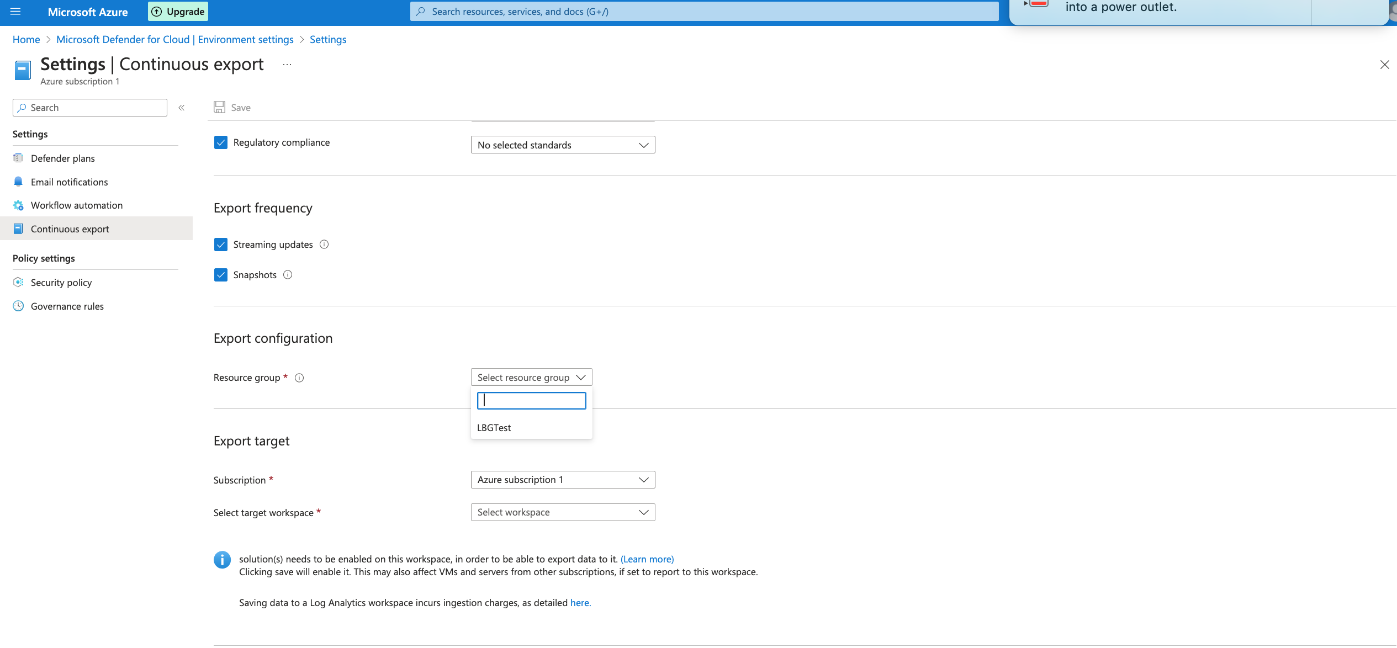Select Continuous export in the sidebar
Screen dimensions: 1397x648
97,229
